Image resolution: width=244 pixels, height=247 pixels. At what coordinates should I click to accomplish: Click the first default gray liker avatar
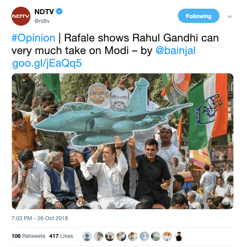[87, 236]
